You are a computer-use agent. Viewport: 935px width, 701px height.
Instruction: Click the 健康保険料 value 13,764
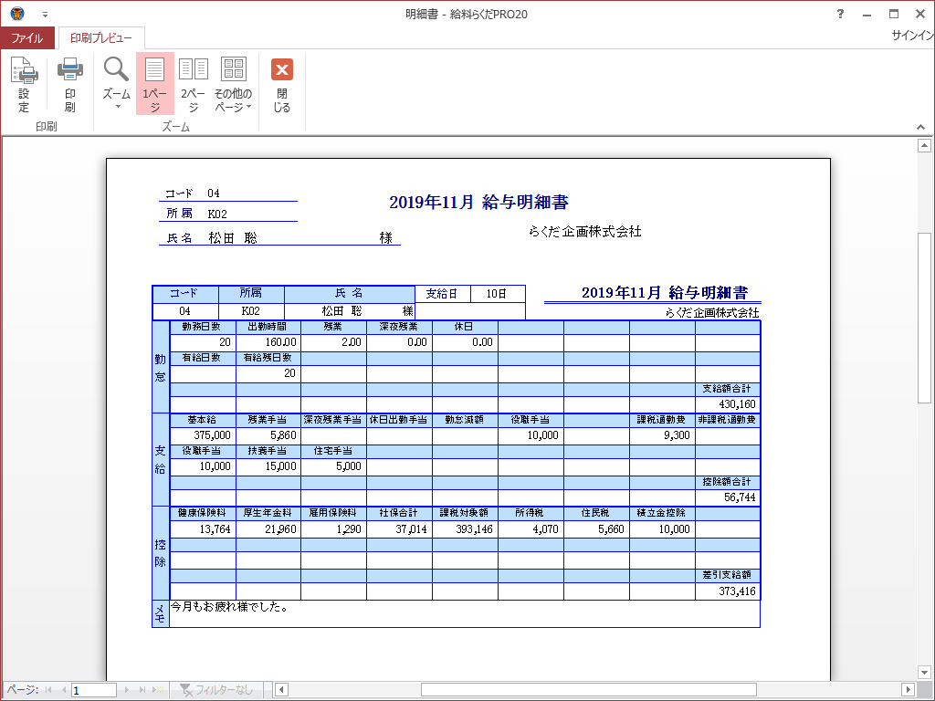[215, 528]
